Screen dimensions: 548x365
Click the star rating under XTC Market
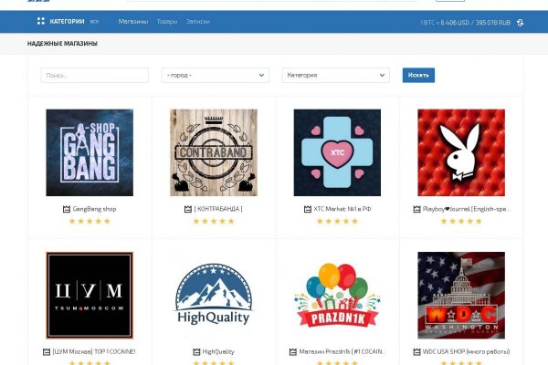click(x=337, y=221)
